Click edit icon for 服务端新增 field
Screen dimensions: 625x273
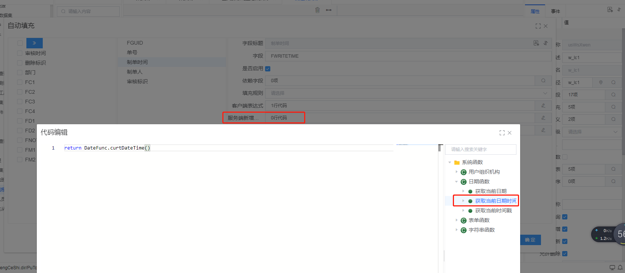coord(543,118)
